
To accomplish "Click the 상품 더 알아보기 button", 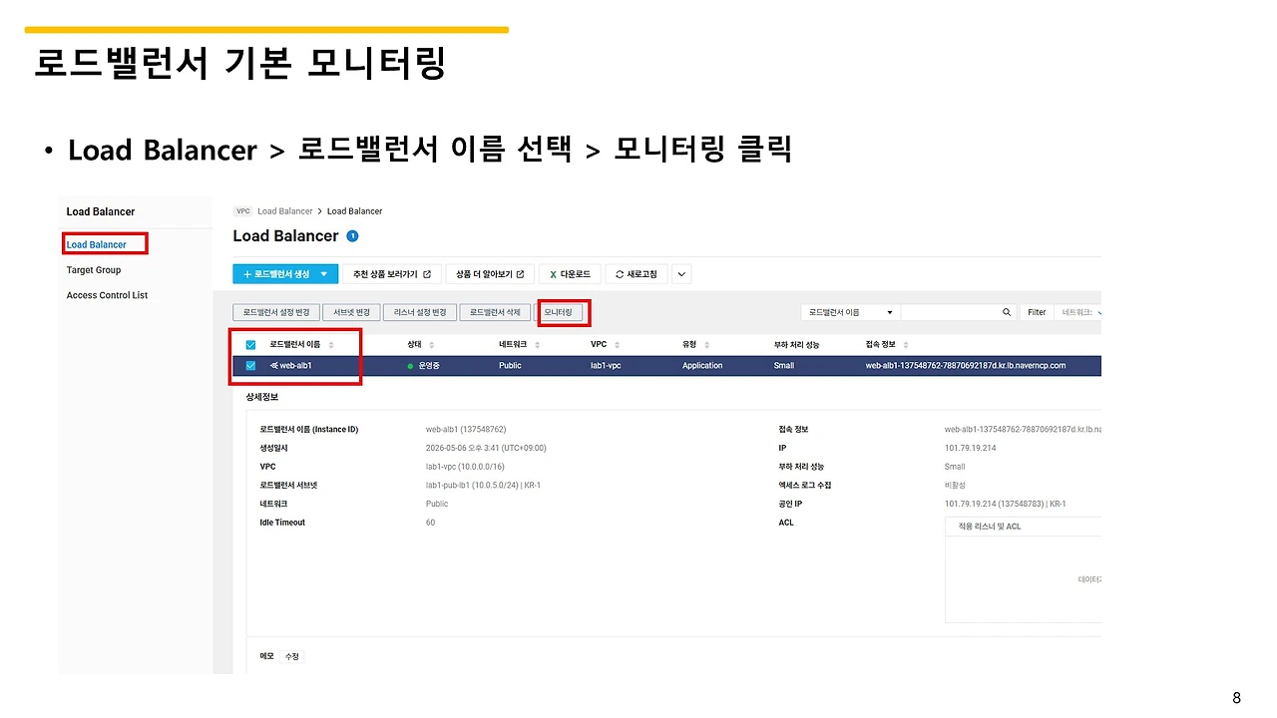I will coord(490,274).
